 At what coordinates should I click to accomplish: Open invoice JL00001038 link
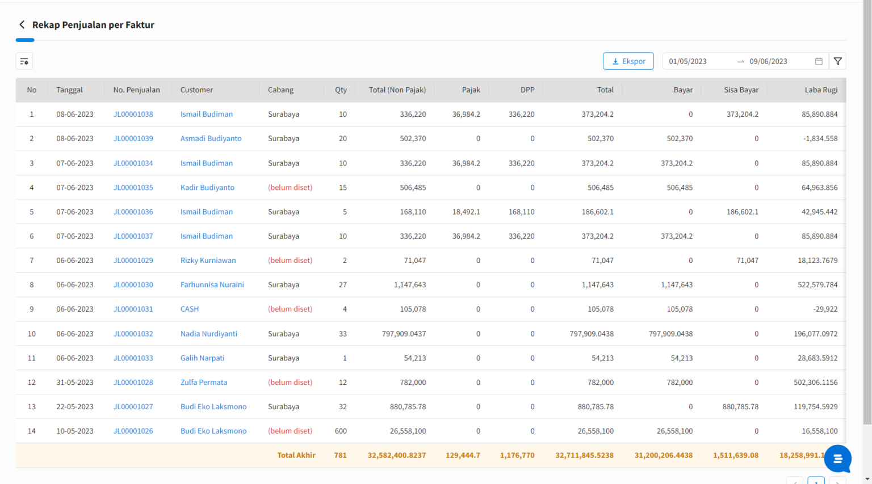[x=133, y=114]
